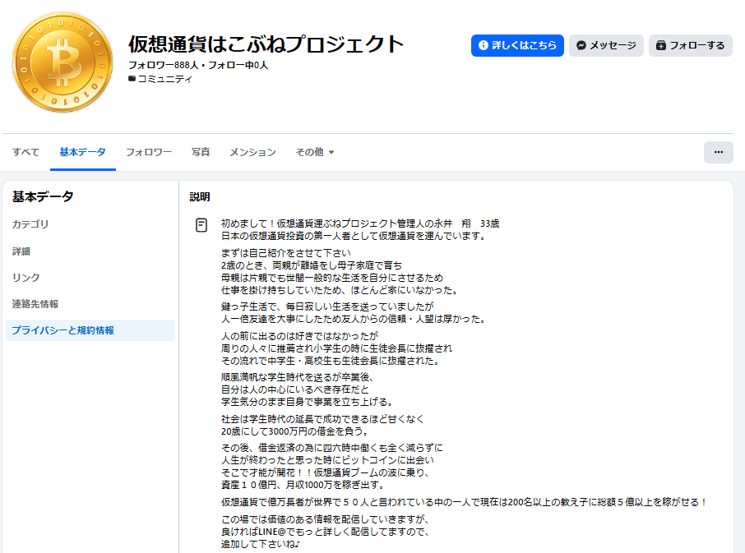Switch to the すべて tab
Screen dimensions: 745x553
click(25, 152)
